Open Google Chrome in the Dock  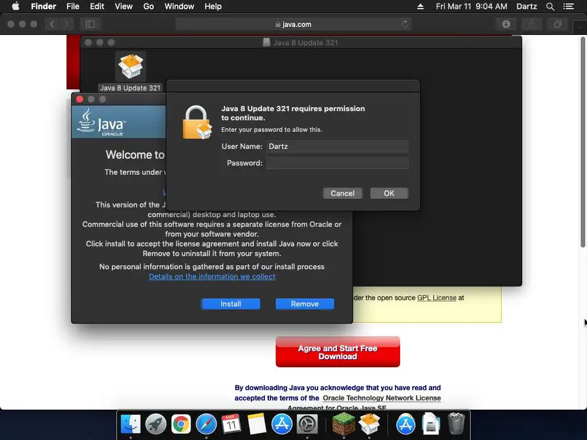[x=181, y=425]
